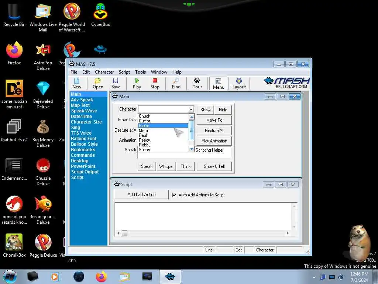Choose Merlin from character list
Screen dimensions: 378x284
coord(163,131)
